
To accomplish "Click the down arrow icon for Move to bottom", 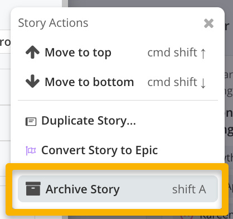I will click(x=32, y=81).
